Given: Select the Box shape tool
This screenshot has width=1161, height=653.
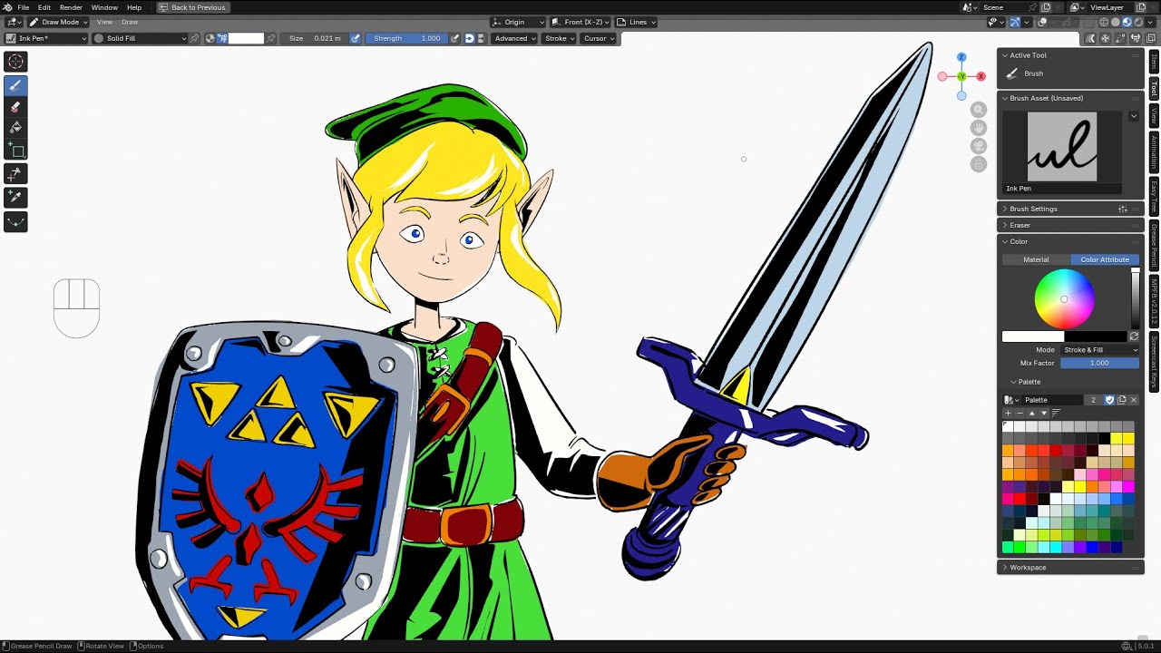Looking at the screenshot, I should point(15,151).
